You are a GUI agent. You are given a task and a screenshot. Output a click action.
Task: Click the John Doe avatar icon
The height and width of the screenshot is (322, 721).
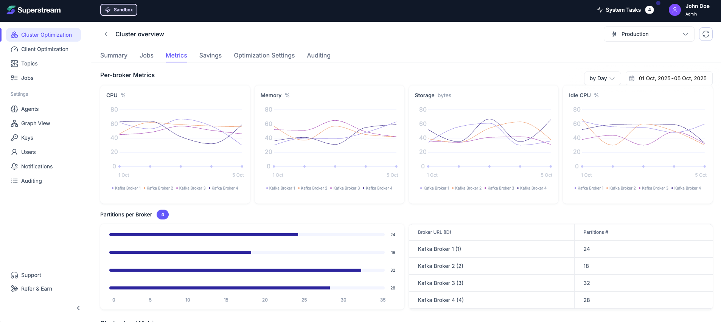[675, 10]
